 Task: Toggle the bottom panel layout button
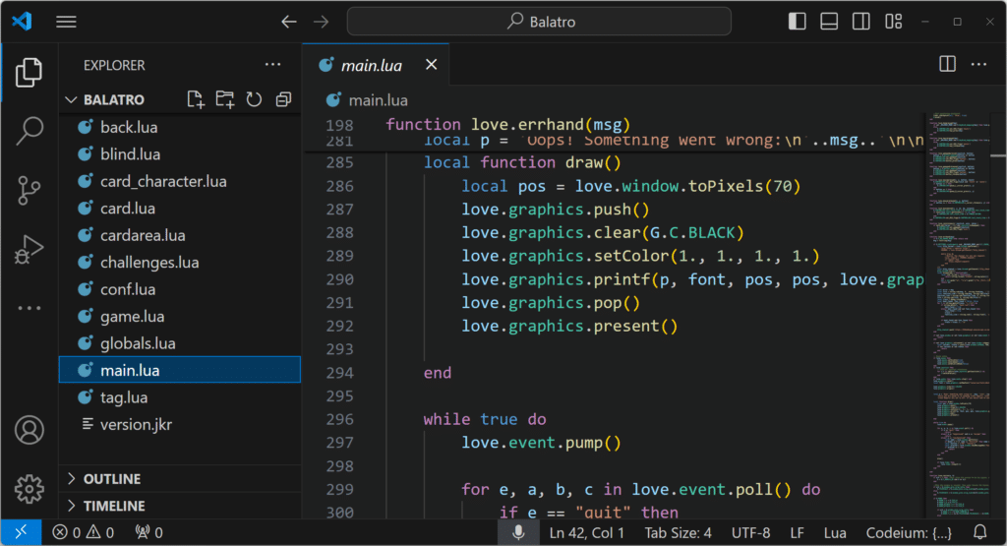tap(829, 22)
